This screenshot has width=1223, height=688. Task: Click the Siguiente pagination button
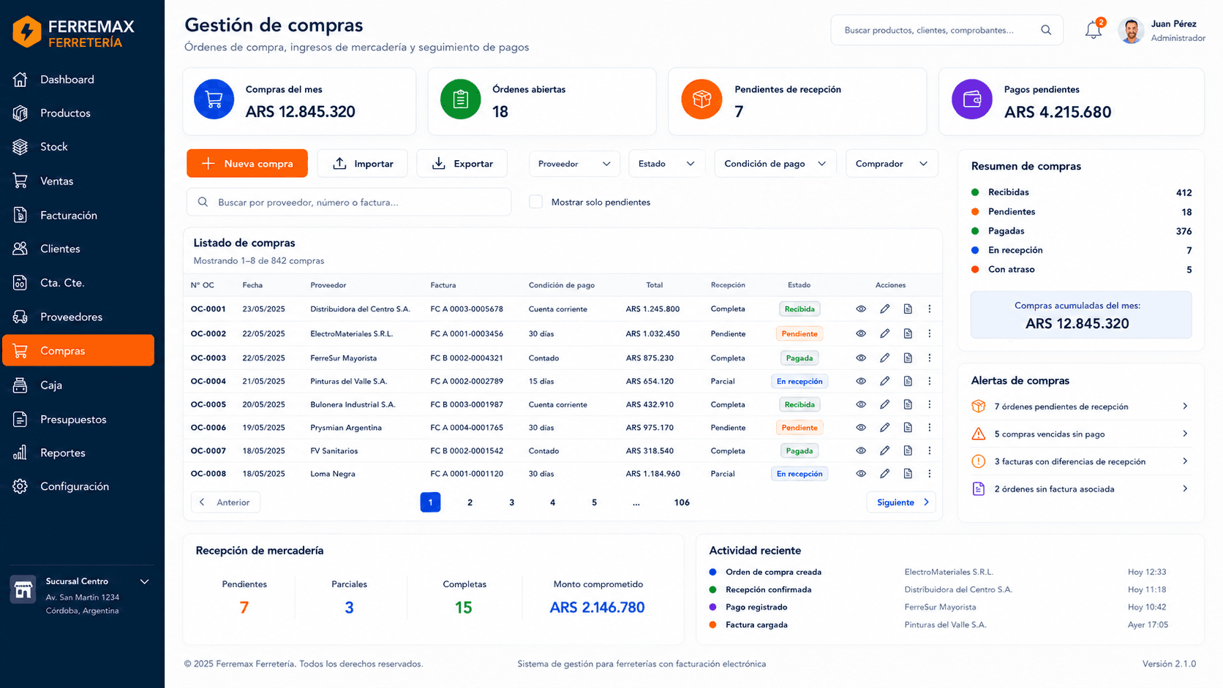click(x=901, y=502)
